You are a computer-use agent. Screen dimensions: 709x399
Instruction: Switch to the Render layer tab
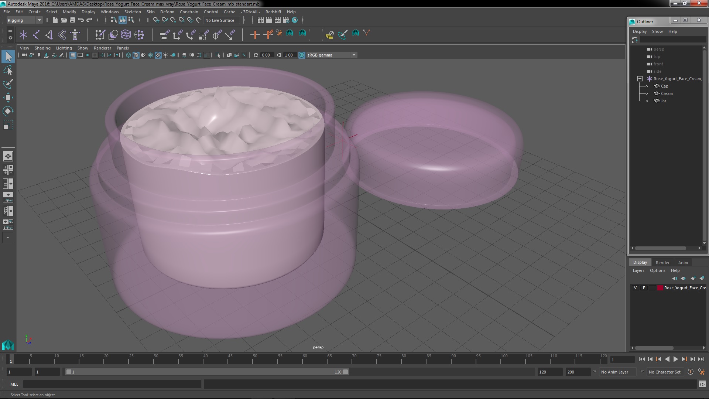(x=662, y=262)
